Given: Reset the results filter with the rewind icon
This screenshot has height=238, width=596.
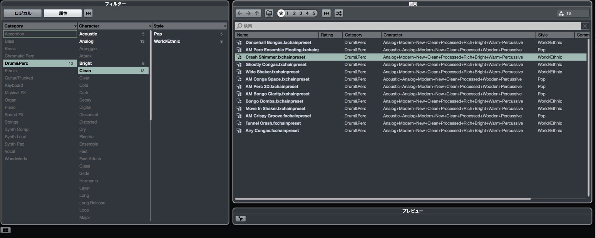Looking at the screenshot, I should coord(326,13).
